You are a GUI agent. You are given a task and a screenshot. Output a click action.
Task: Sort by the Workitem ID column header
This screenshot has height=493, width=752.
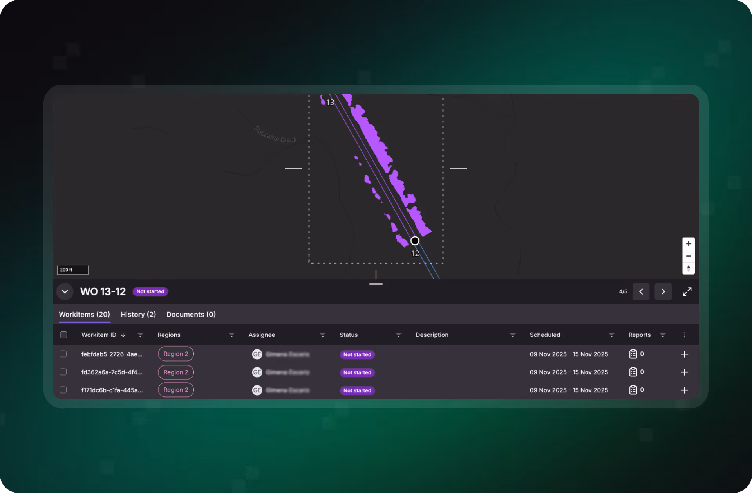(99, 335)
